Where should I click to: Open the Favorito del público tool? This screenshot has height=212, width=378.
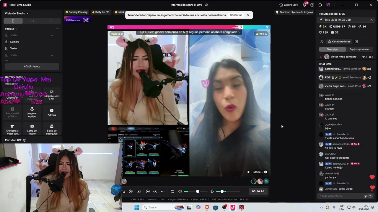12,112
